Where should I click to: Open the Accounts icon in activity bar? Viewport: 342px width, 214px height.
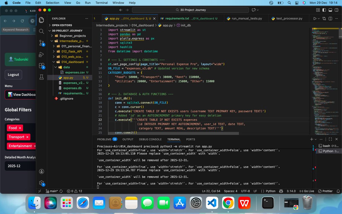click(42, 171)
